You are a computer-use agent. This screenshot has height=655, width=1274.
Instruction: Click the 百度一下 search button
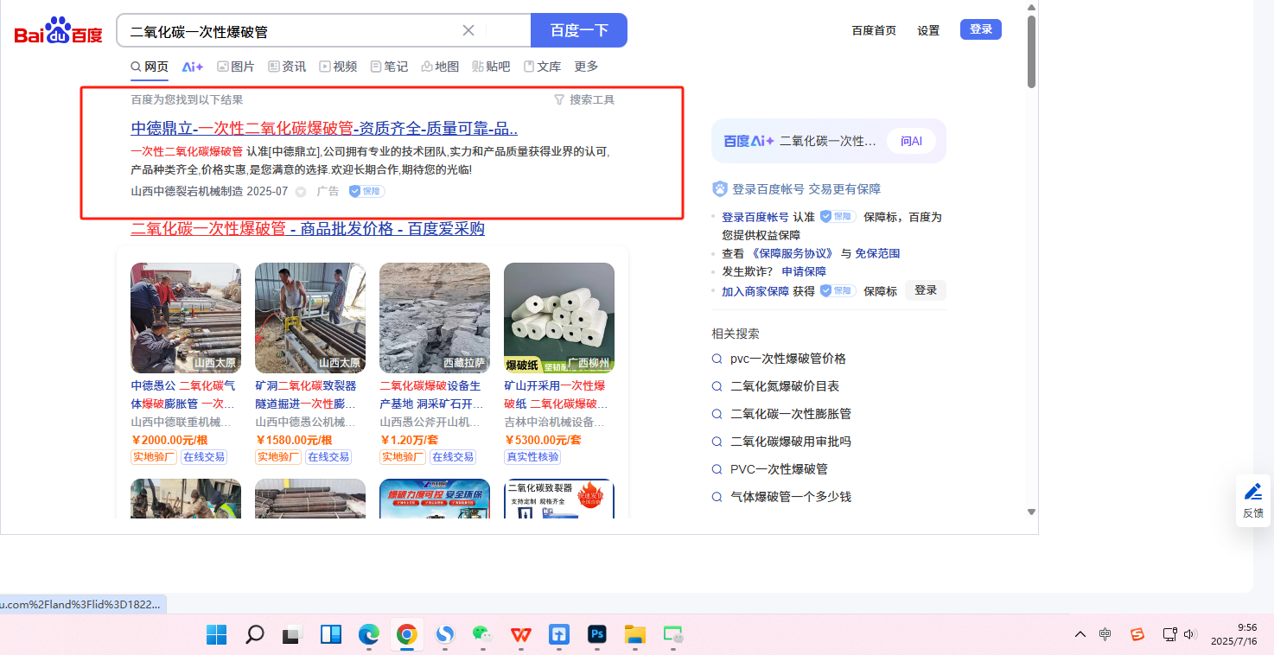click(x=579, y=30)
